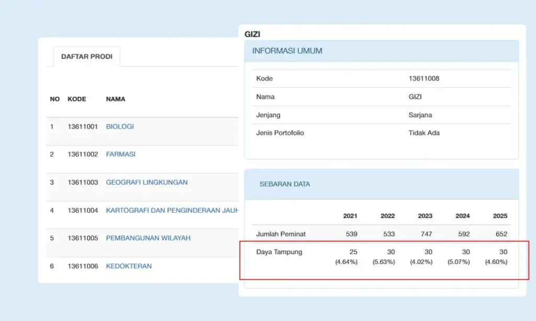Select the INFORMASI UMUM section header

[x=286, y=51]
